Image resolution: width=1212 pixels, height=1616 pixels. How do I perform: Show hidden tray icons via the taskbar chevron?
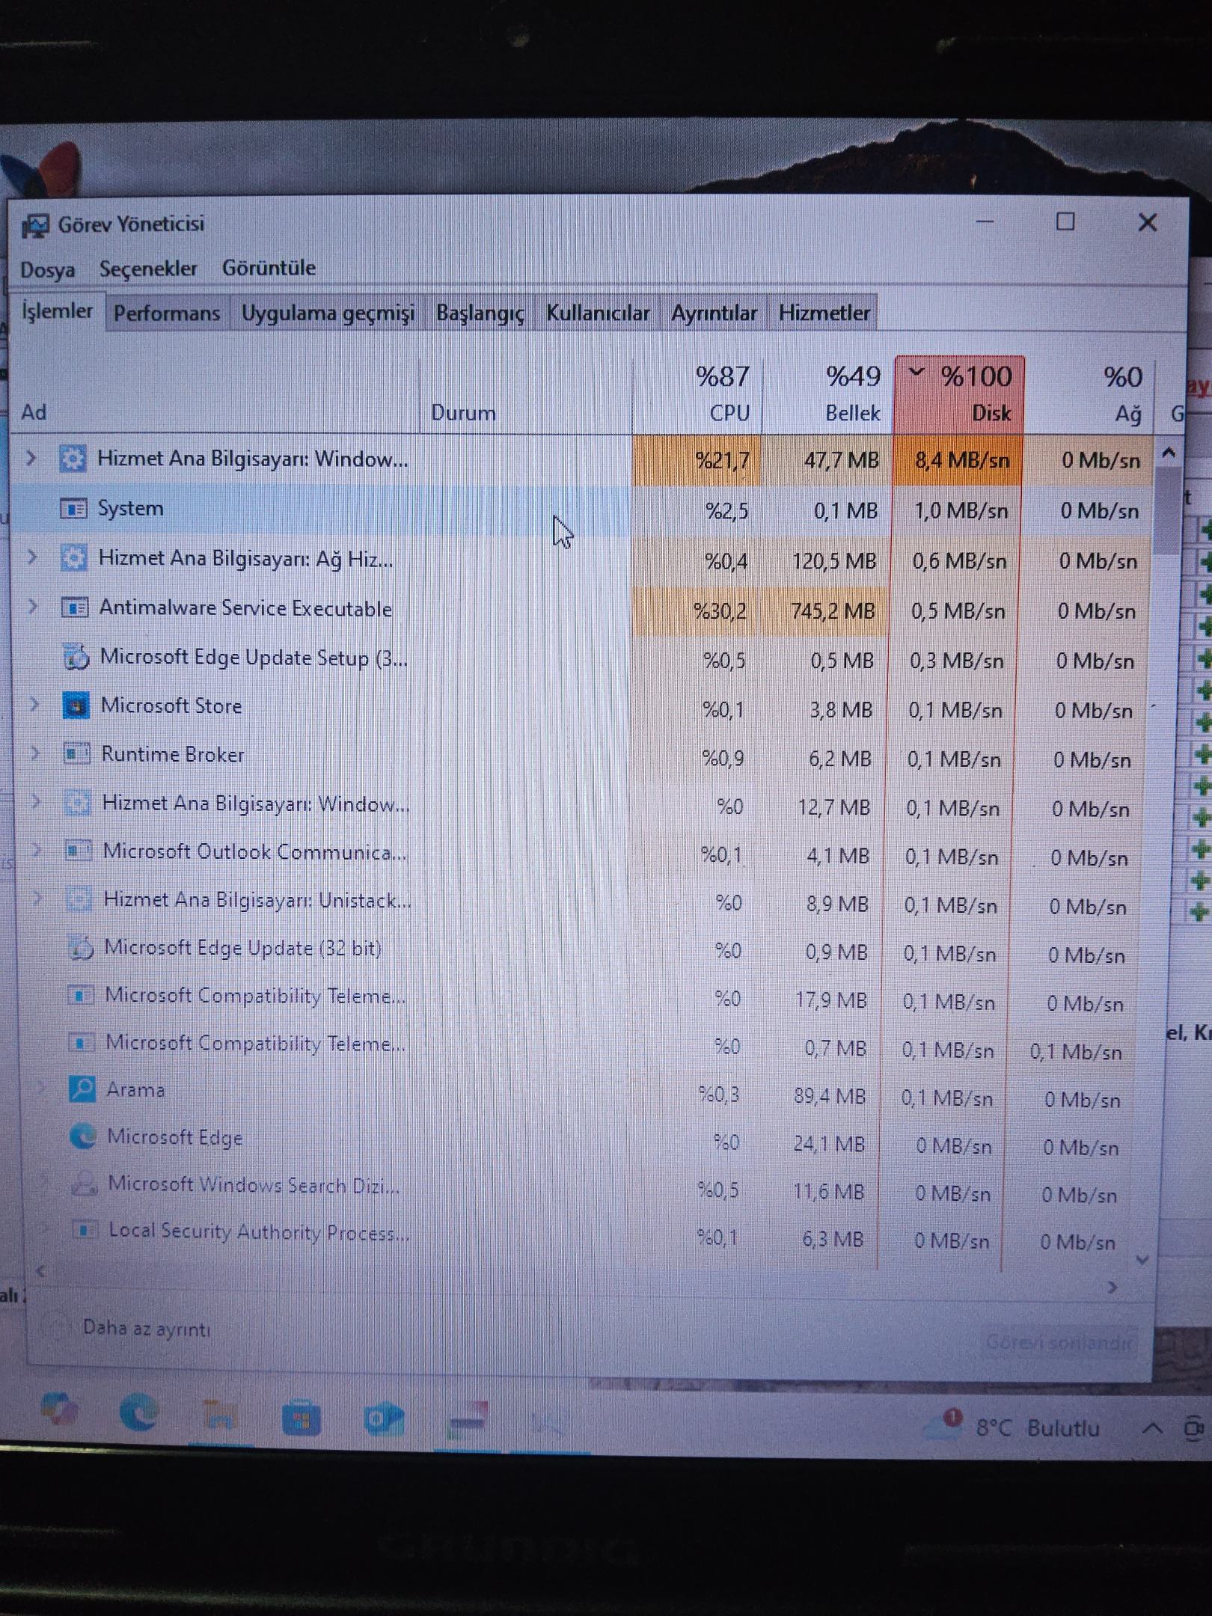(1152, 1428)
